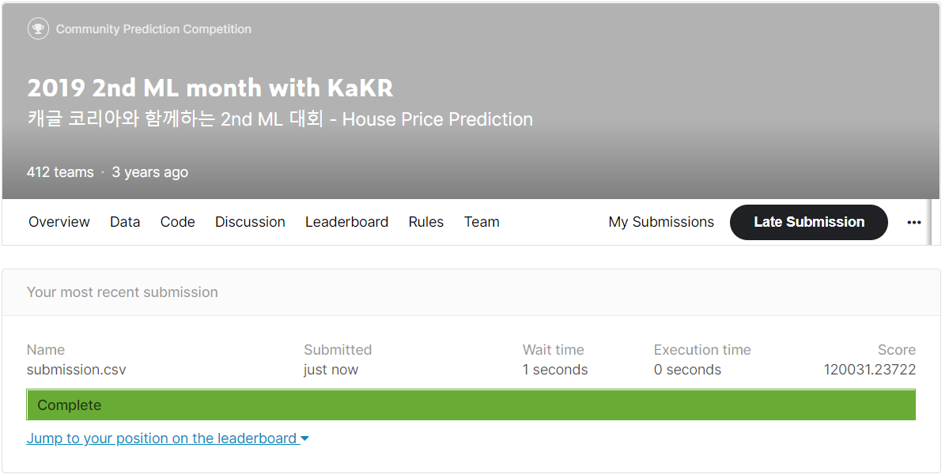Image resolution: width=949 pixels, height=474 pixels.
Task: Click the 412 teams text
Action: tap(60, 171)
